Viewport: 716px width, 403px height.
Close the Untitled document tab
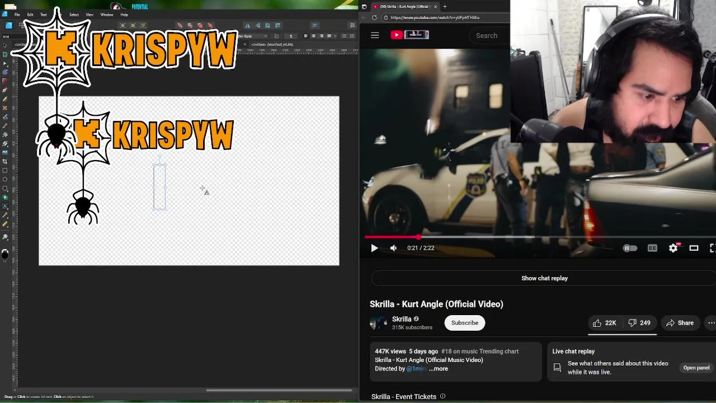click(244, 45)
